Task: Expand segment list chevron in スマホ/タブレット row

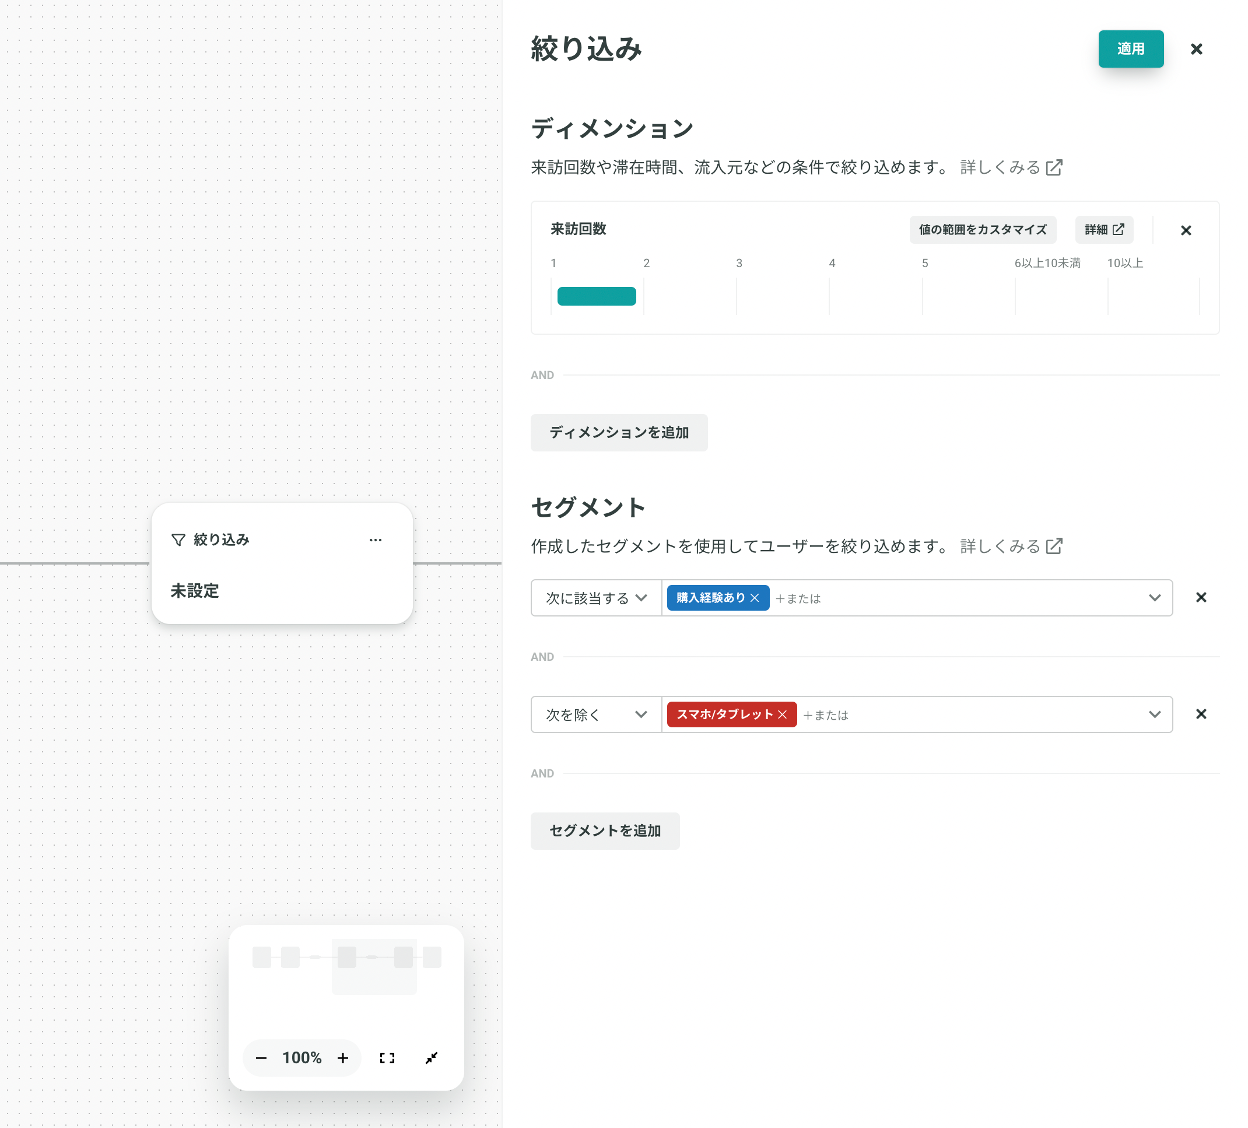Action: tap(1154, 714)
